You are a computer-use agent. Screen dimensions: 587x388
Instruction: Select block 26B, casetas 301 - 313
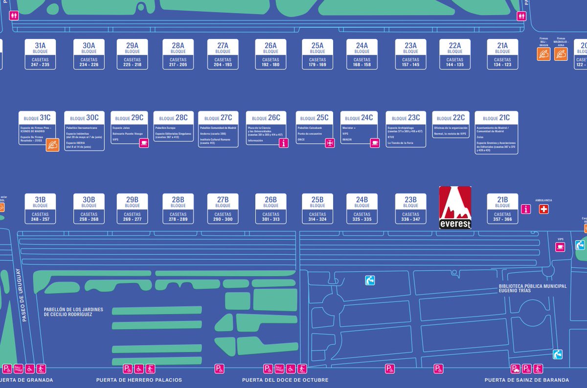coord(271,209)
